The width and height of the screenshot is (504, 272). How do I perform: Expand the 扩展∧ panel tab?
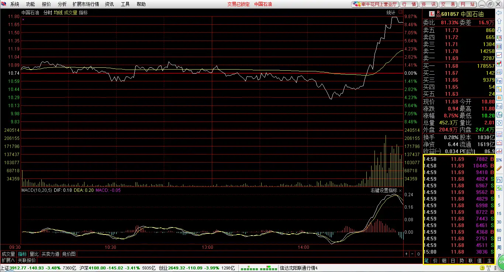(8, 260)
